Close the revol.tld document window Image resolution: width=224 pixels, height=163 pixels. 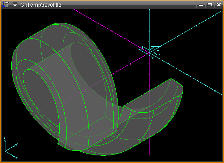(x=219, y=5)
